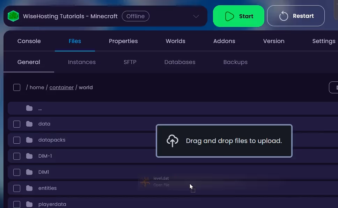
Task: Follow the container breadcrumb link
Action: [x=61, y=87]
